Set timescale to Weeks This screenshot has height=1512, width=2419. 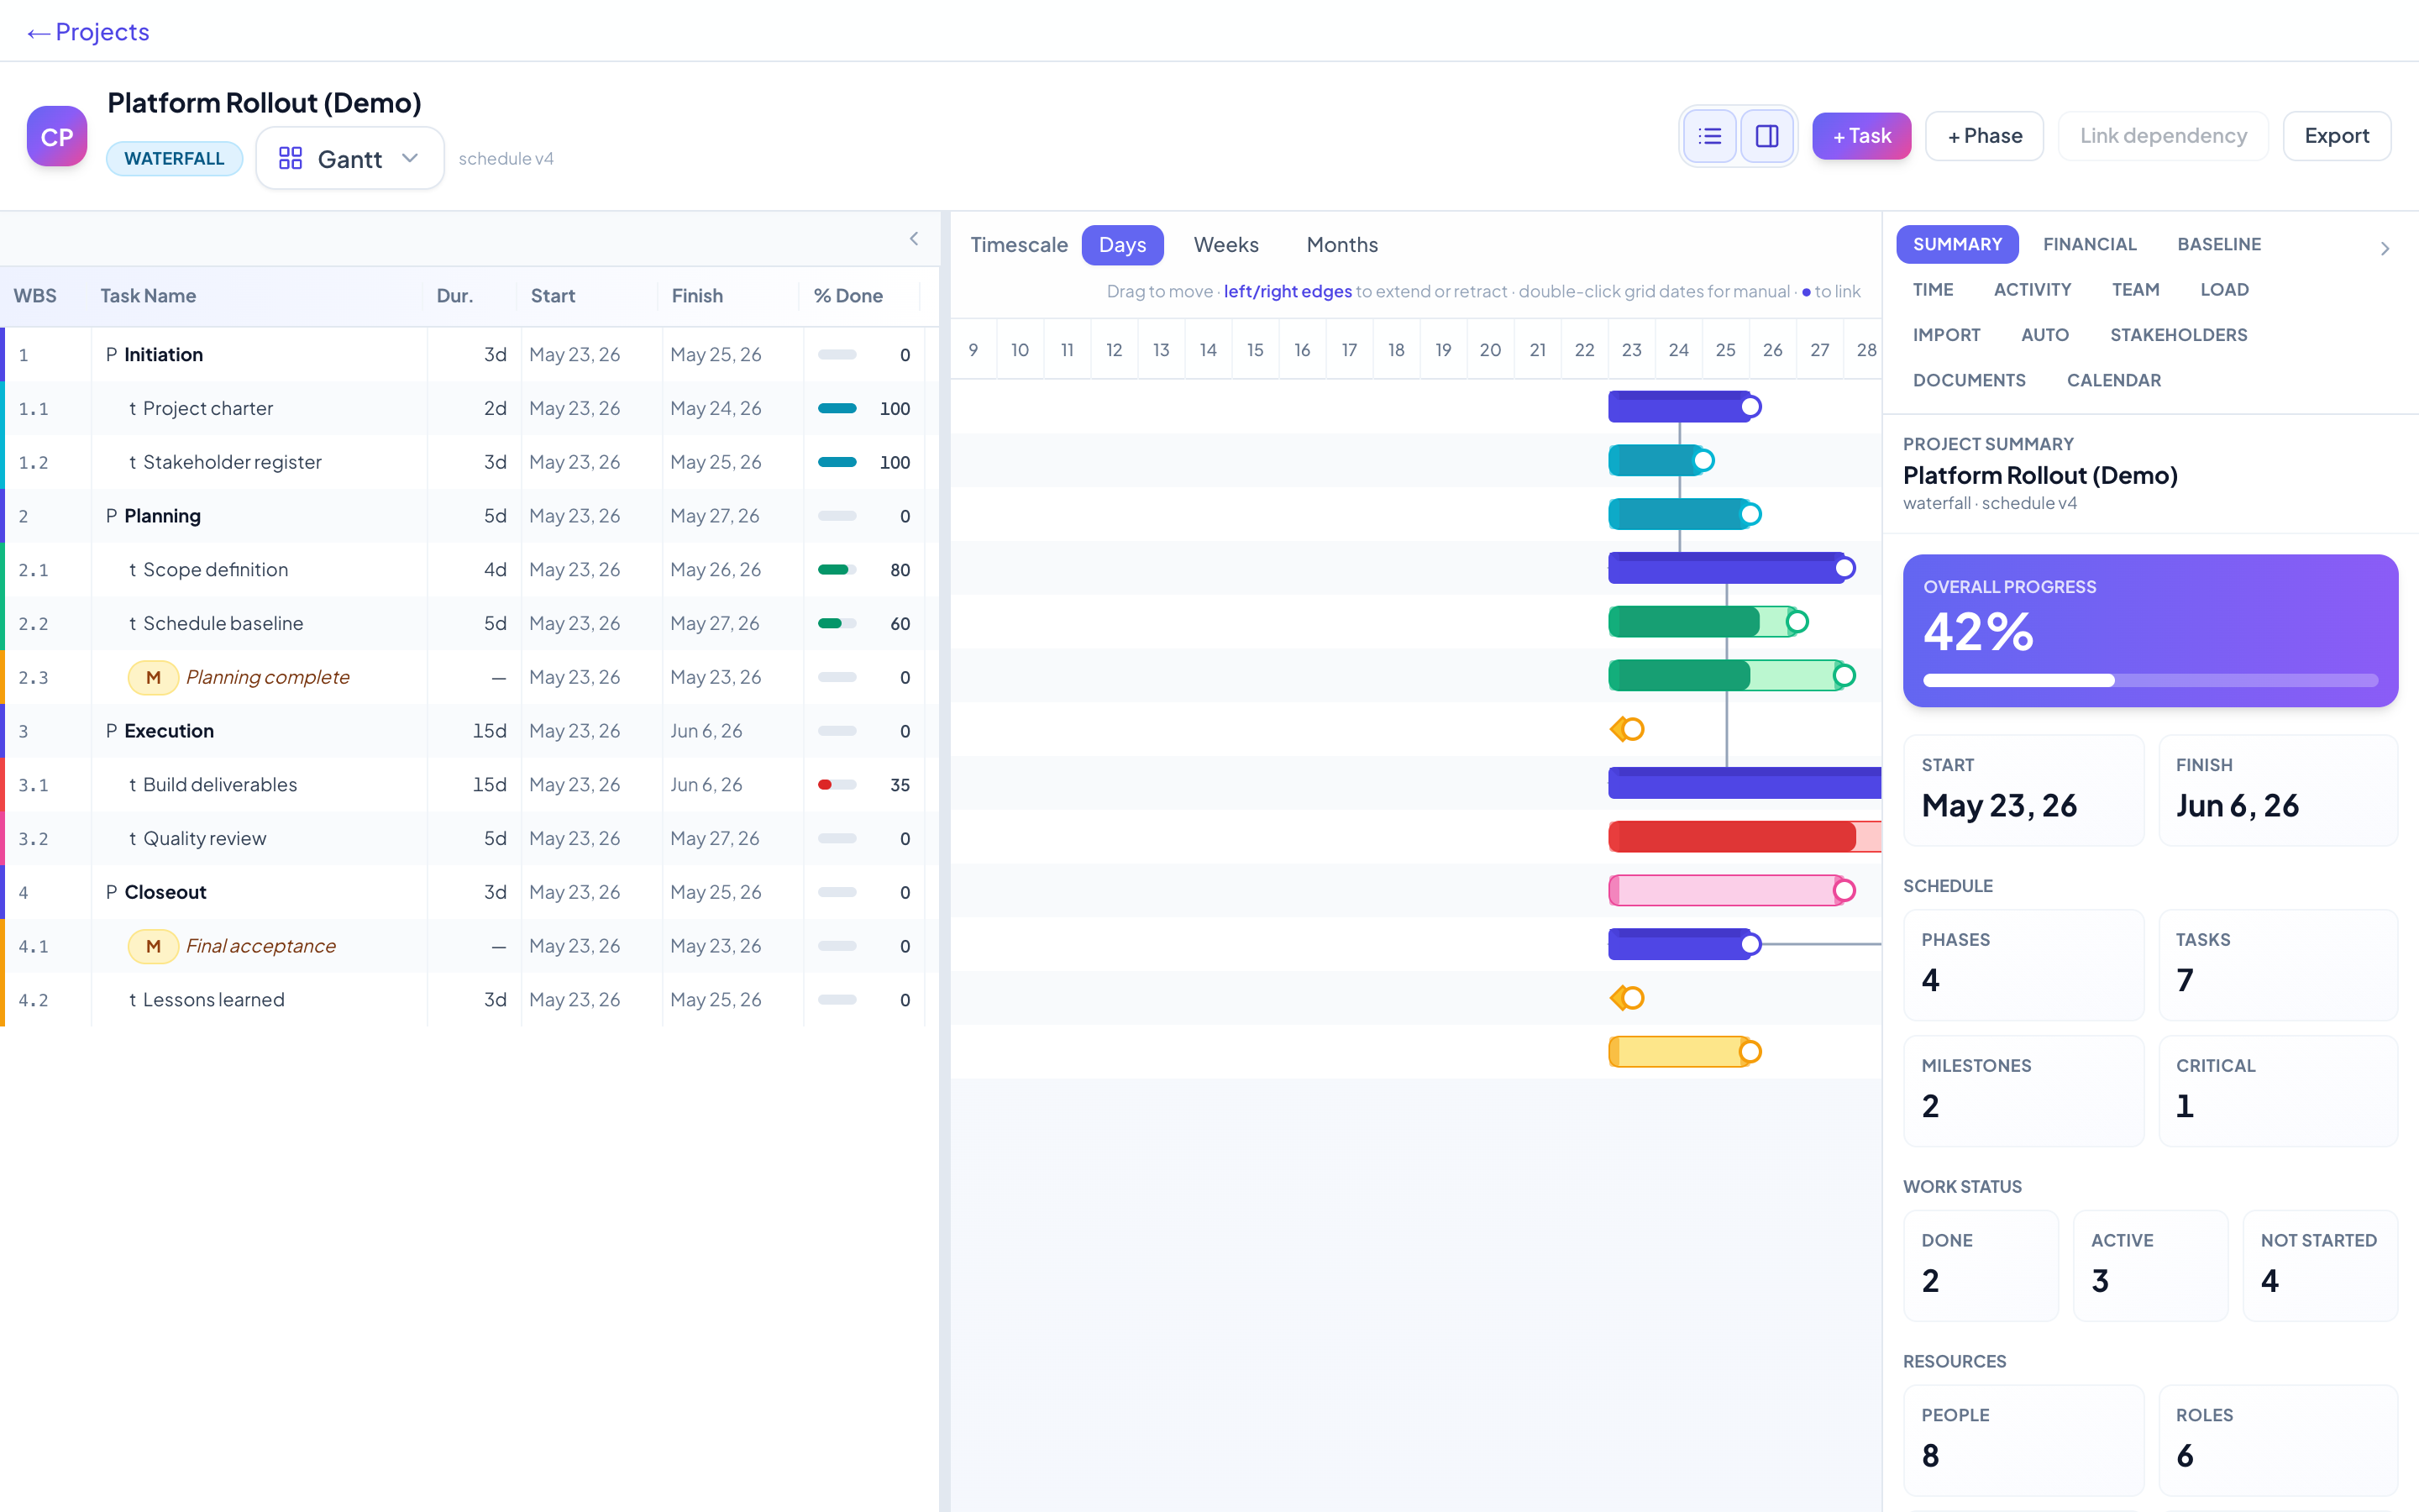click(1225, 245)
